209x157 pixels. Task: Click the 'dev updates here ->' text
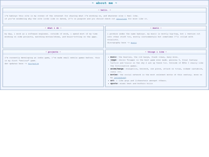pyautogui.click(x=16, y=64)
